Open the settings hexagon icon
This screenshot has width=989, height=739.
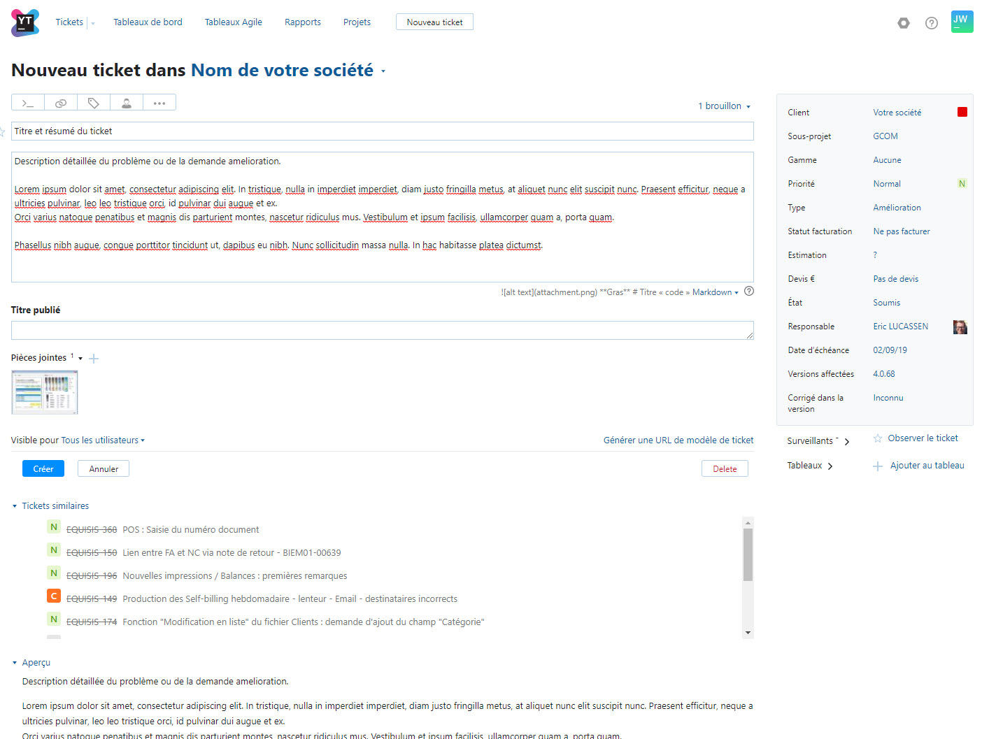(904, 23)
